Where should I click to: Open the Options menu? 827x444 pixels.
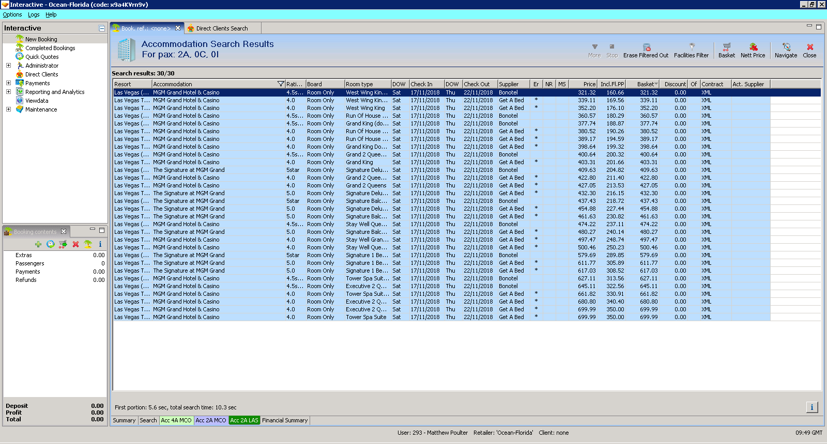pos(12,15)
